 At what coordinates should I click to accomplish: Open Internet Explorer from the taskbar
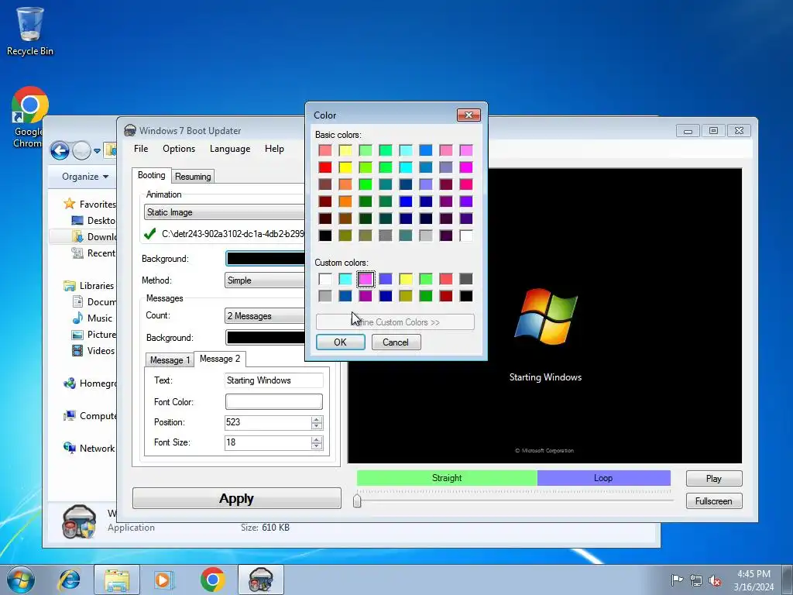69,580
